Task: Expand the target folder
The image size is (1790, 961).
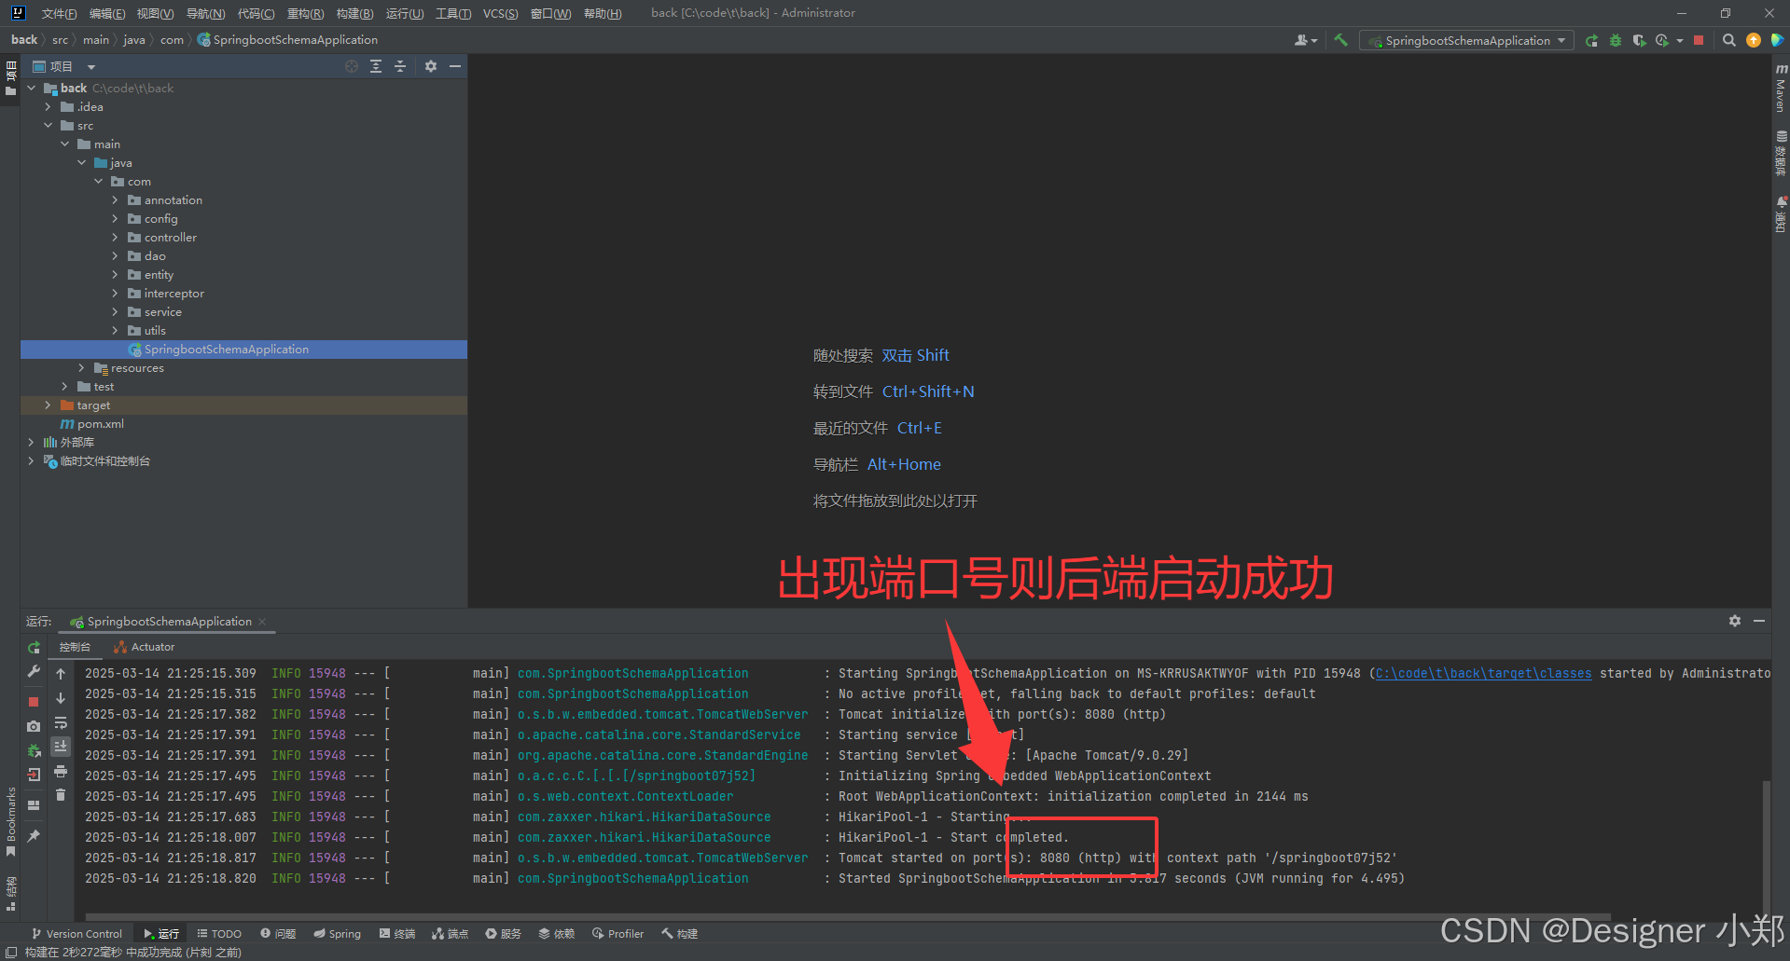Action: (49, 405)
